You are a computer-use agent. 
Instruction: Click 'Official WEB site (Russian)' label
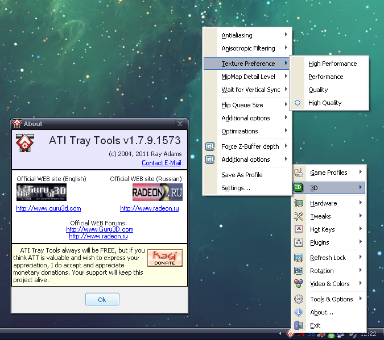(146, 179)
